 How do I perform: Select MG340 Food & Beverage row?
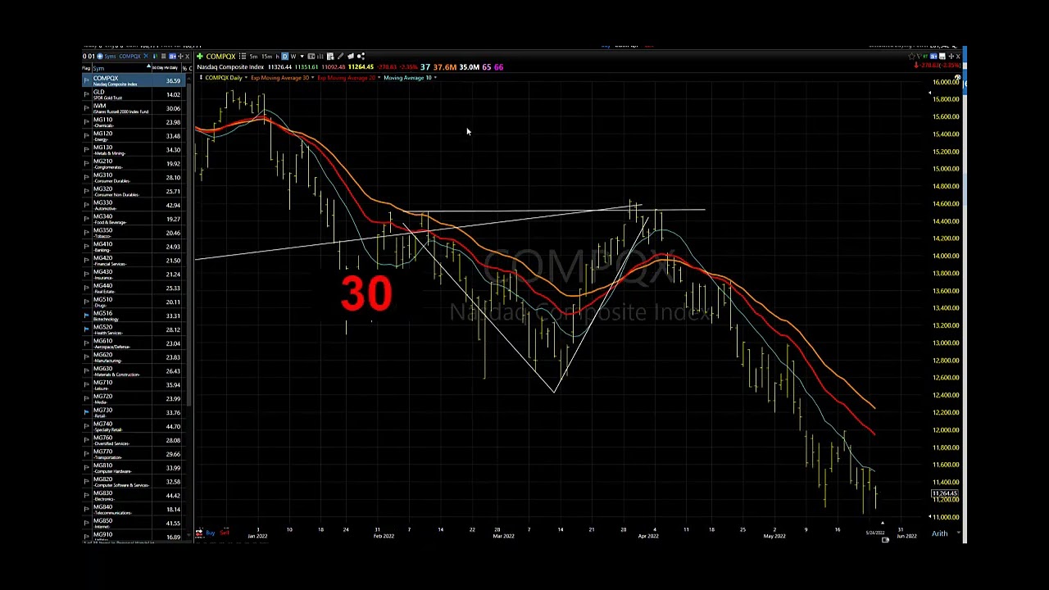(x=132, y=219)
